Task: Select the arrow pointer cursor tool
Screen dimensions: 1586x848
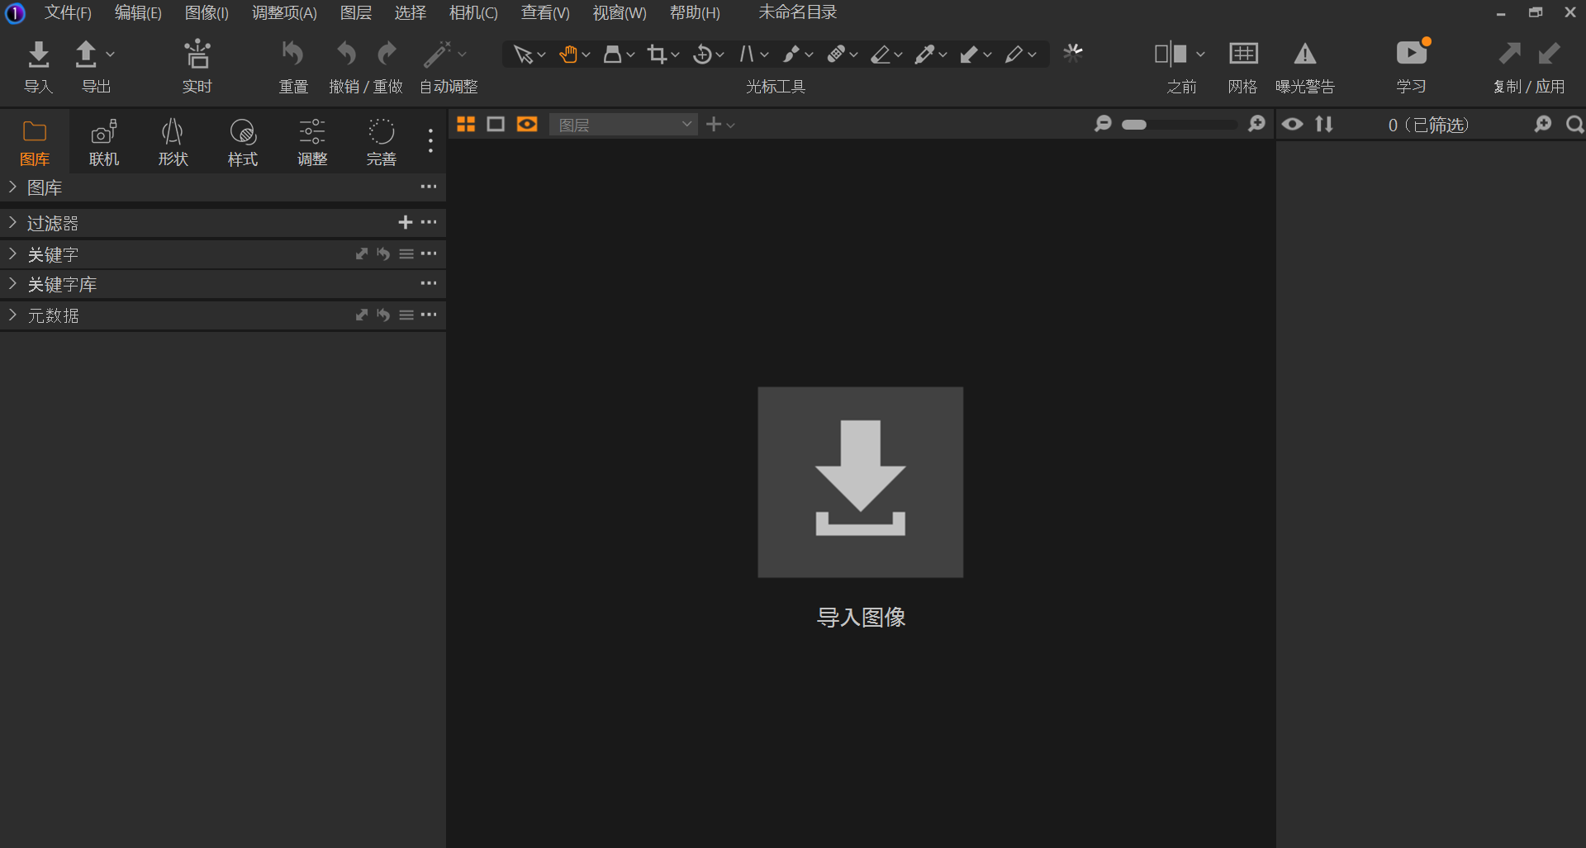Action: tap(522, 54)
